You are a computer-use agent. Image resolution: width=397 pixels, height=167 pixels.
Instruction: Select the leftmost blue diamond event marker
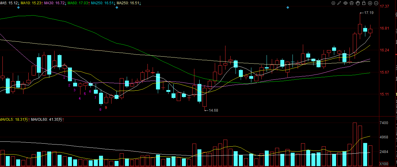[19, 8]
